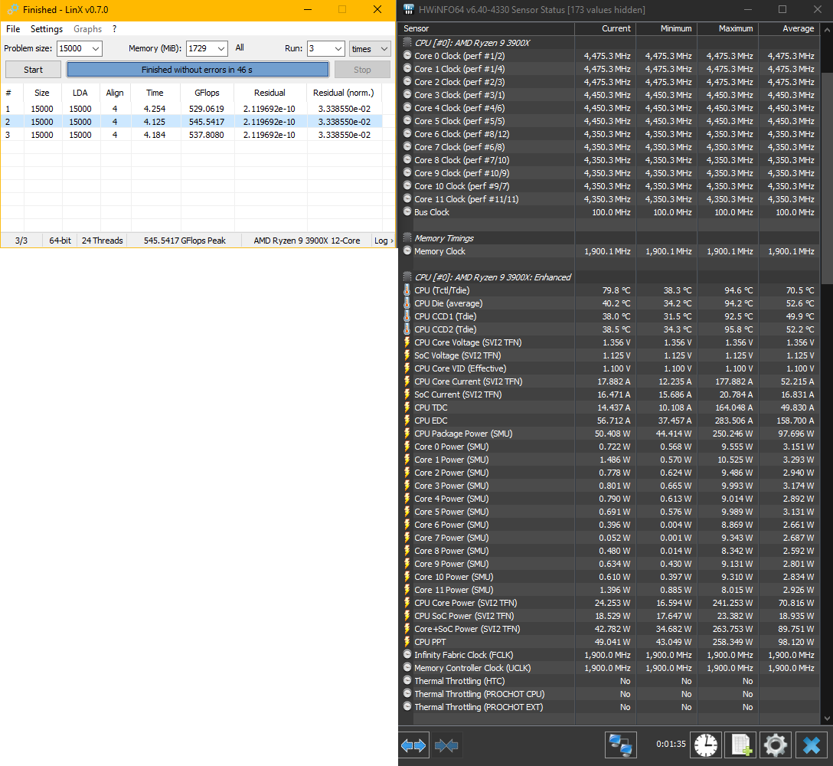Click the Core 0 Clock sensor icon
The image size is (833, 766).
click(407, 55)
